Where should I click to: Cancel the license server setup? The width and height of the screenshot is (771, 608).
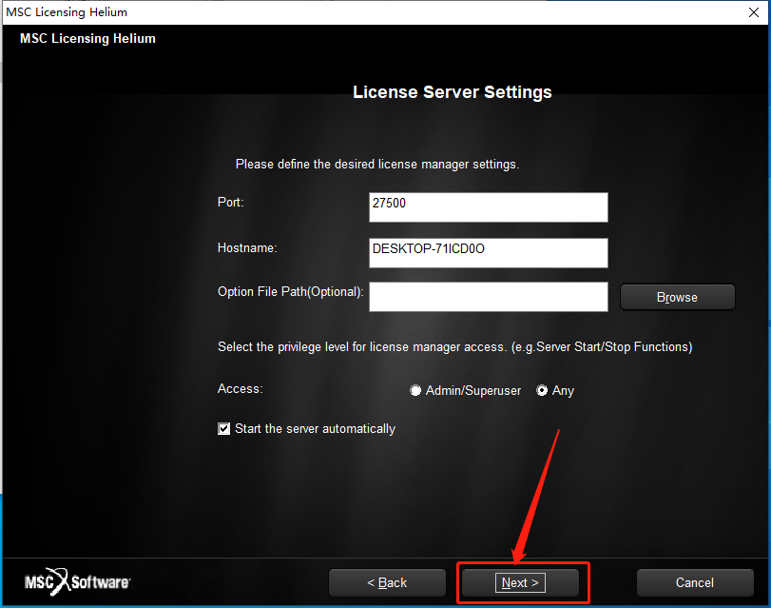pos(695,583)
